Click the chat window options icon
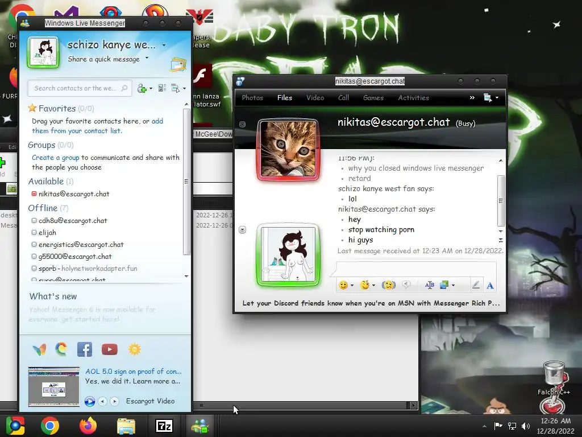The image size is (582, 437). click(x=488, y=98)
